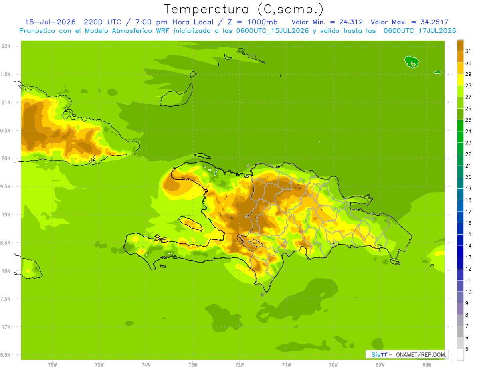Viewport: 479px width, 370px height.
Task: Click the "71W" longitude axis label
Action: (286, 365)
